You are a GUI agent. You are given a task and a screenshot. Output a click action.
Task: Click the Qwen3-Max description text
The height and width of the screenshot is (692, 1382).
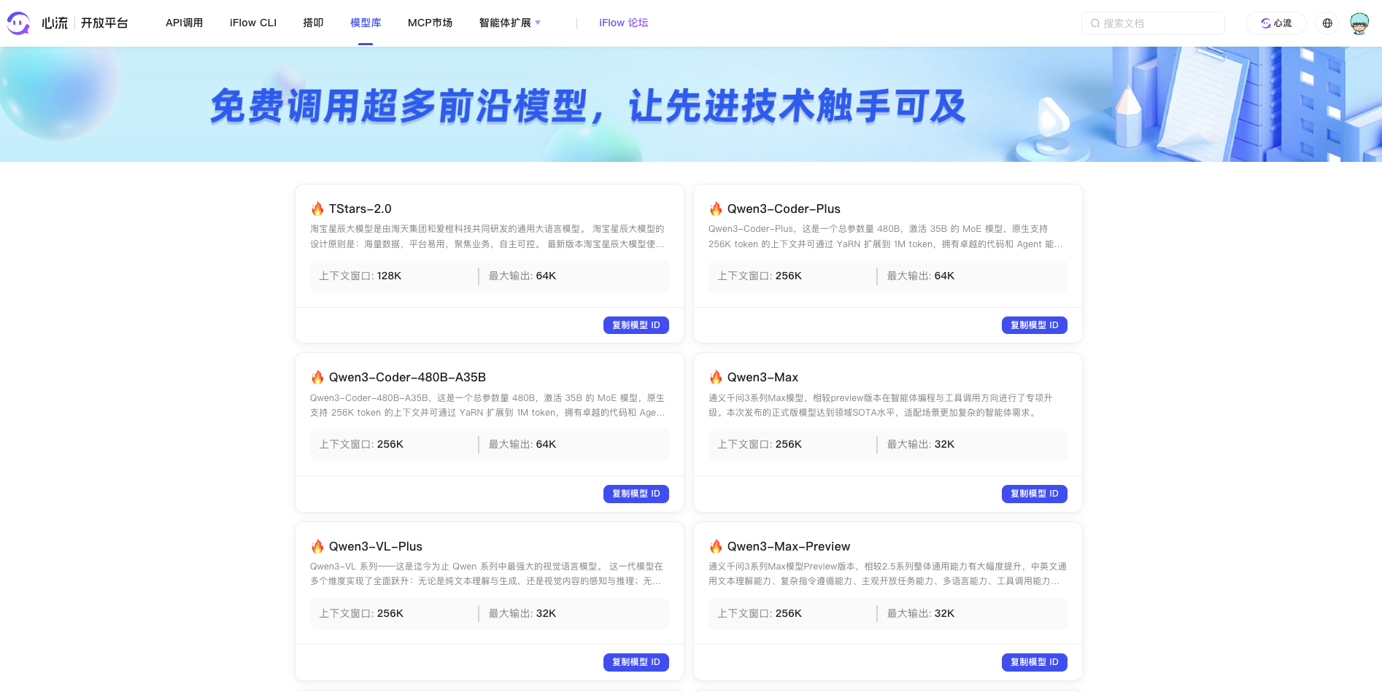[881, 405]
